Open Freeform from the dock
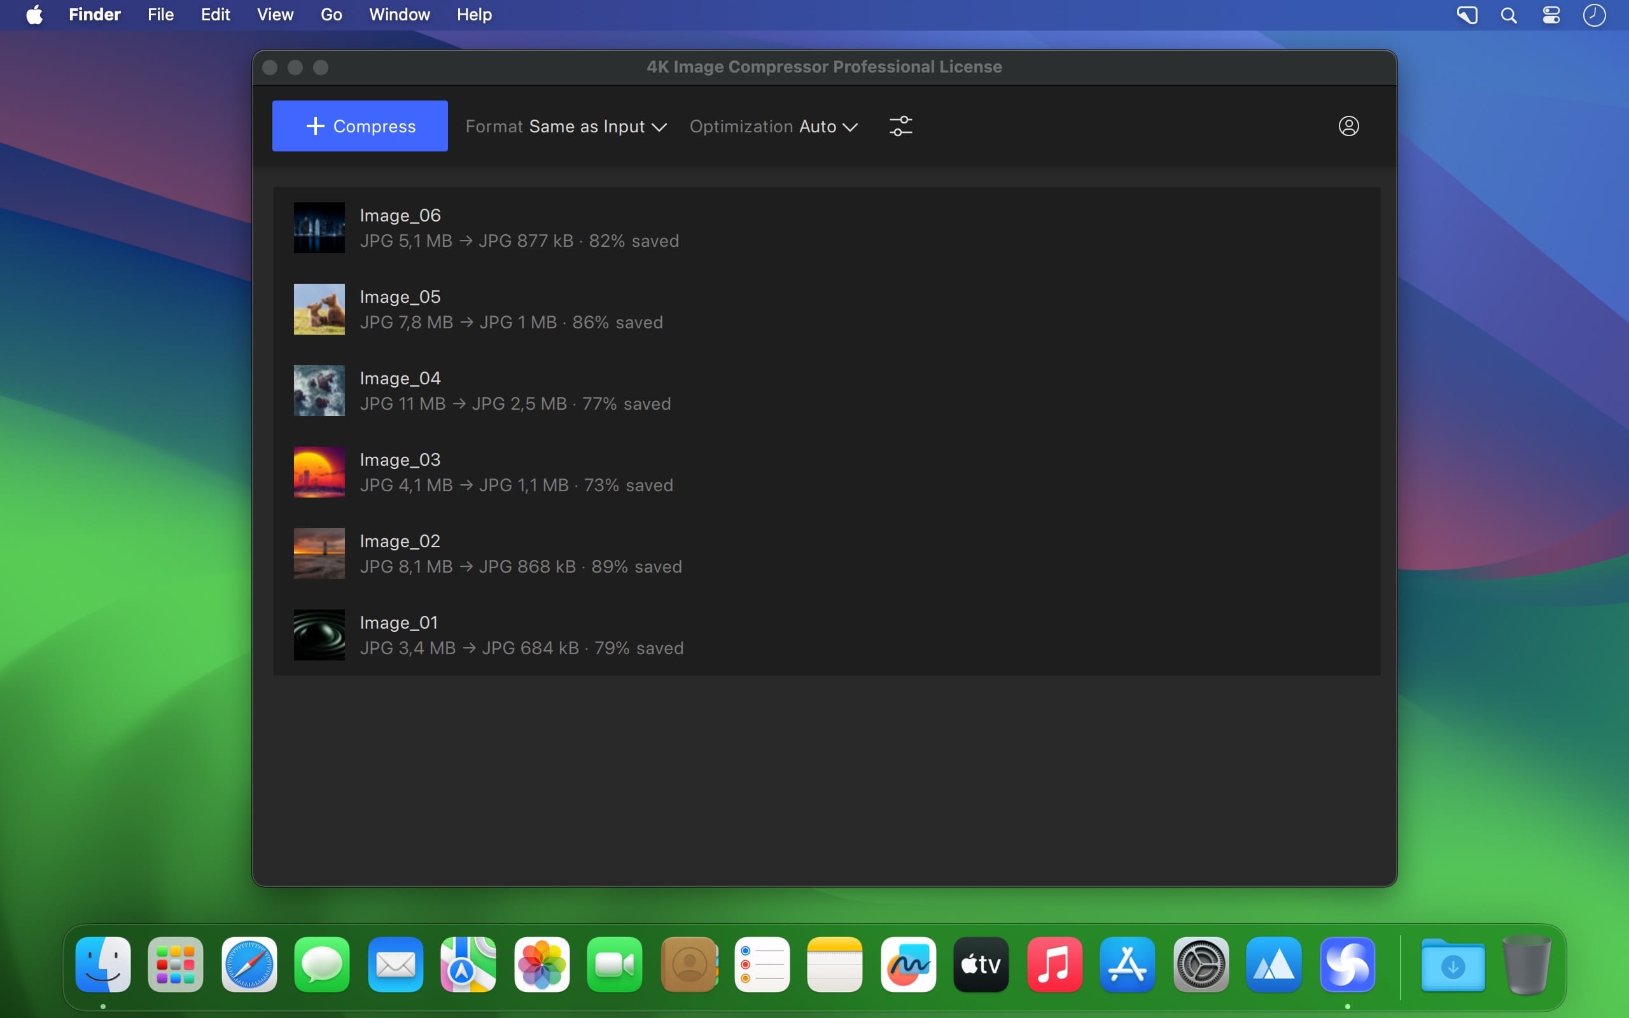Screen dimensions: 1629x1018 pos(908,964)
